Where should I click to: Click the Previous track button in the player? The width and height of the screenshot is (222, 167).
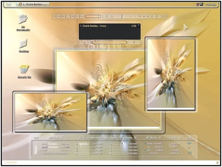pos(59,16)
